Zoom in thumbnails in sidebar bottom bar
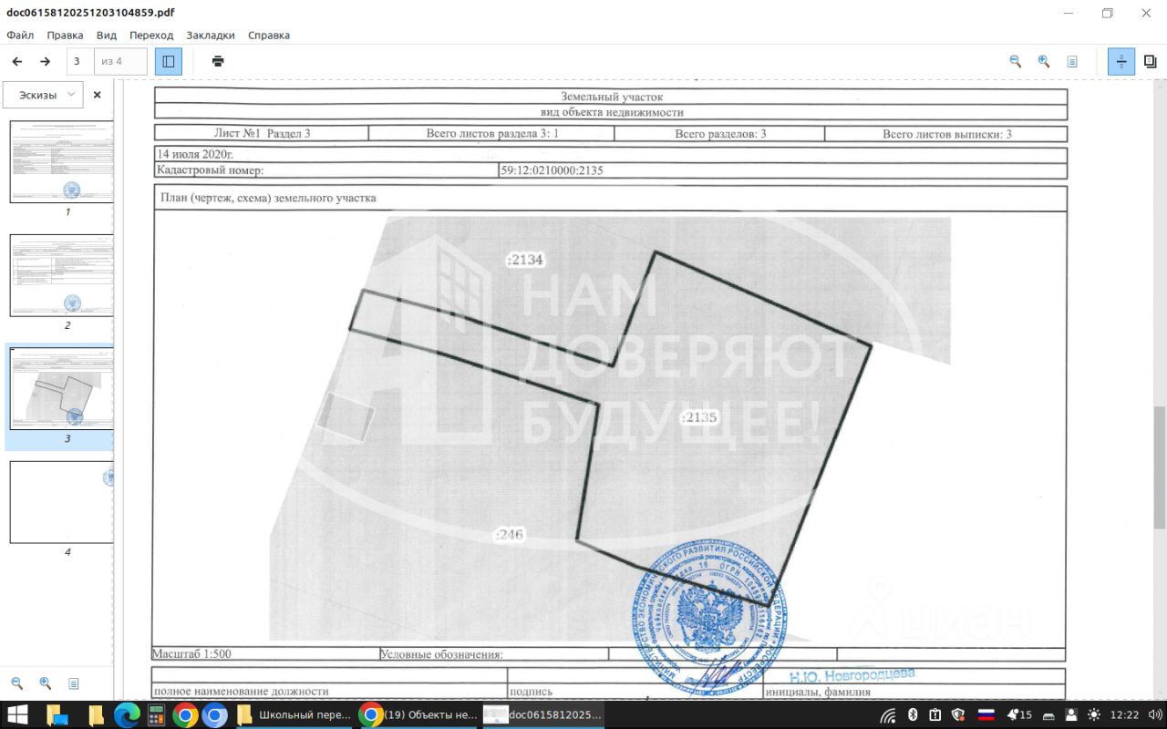Viewport: 1167px width, 729px height. (x=45, y=683)
